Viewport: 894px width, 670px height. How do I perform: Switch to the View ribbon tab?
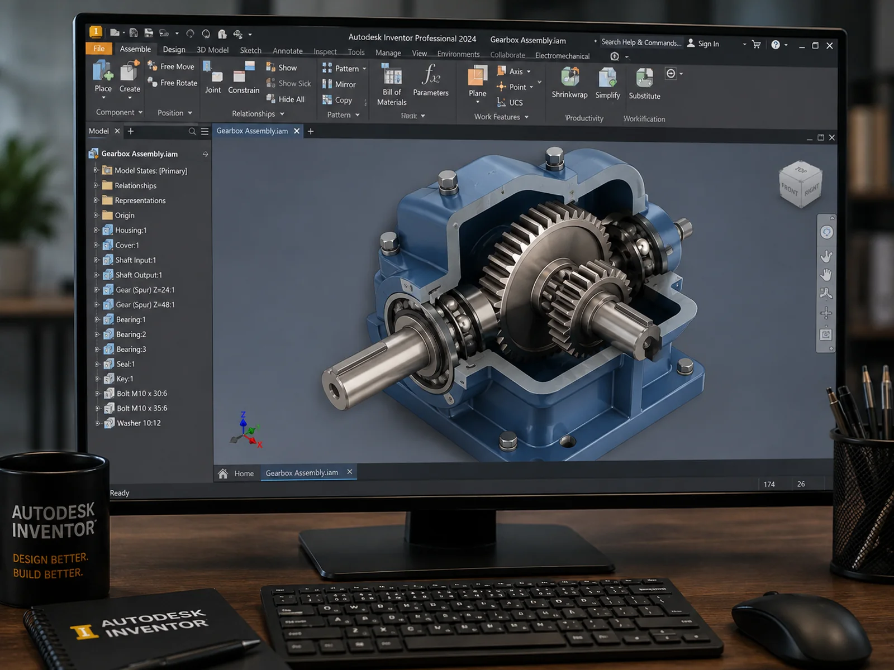point(419,54)
